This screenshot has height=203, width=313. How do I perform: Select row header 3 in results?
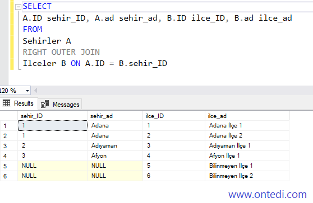click(9, 146)
